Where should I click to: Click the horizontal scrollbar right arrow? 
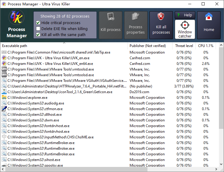click(216, 169)
